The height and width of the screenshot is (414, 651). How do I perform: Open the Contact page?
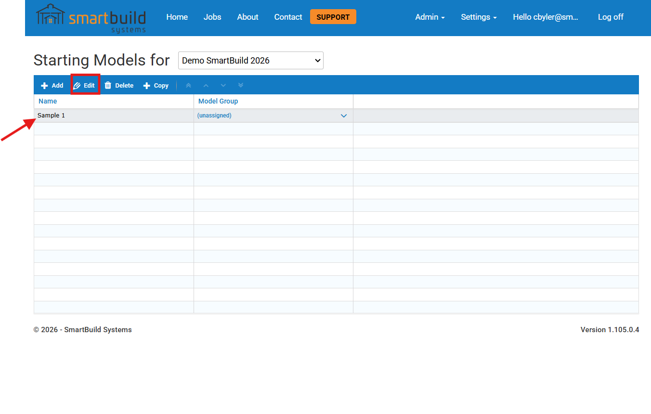click(288, 17)
